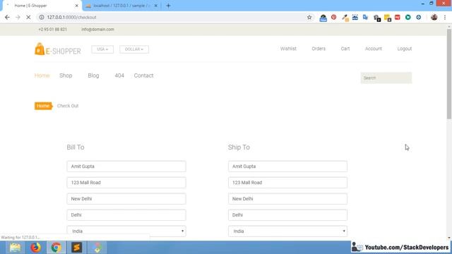The height and width of the screenshot is (254, 452).
Task: Click the browser address bar URL
Action: [x=71, y=17]
